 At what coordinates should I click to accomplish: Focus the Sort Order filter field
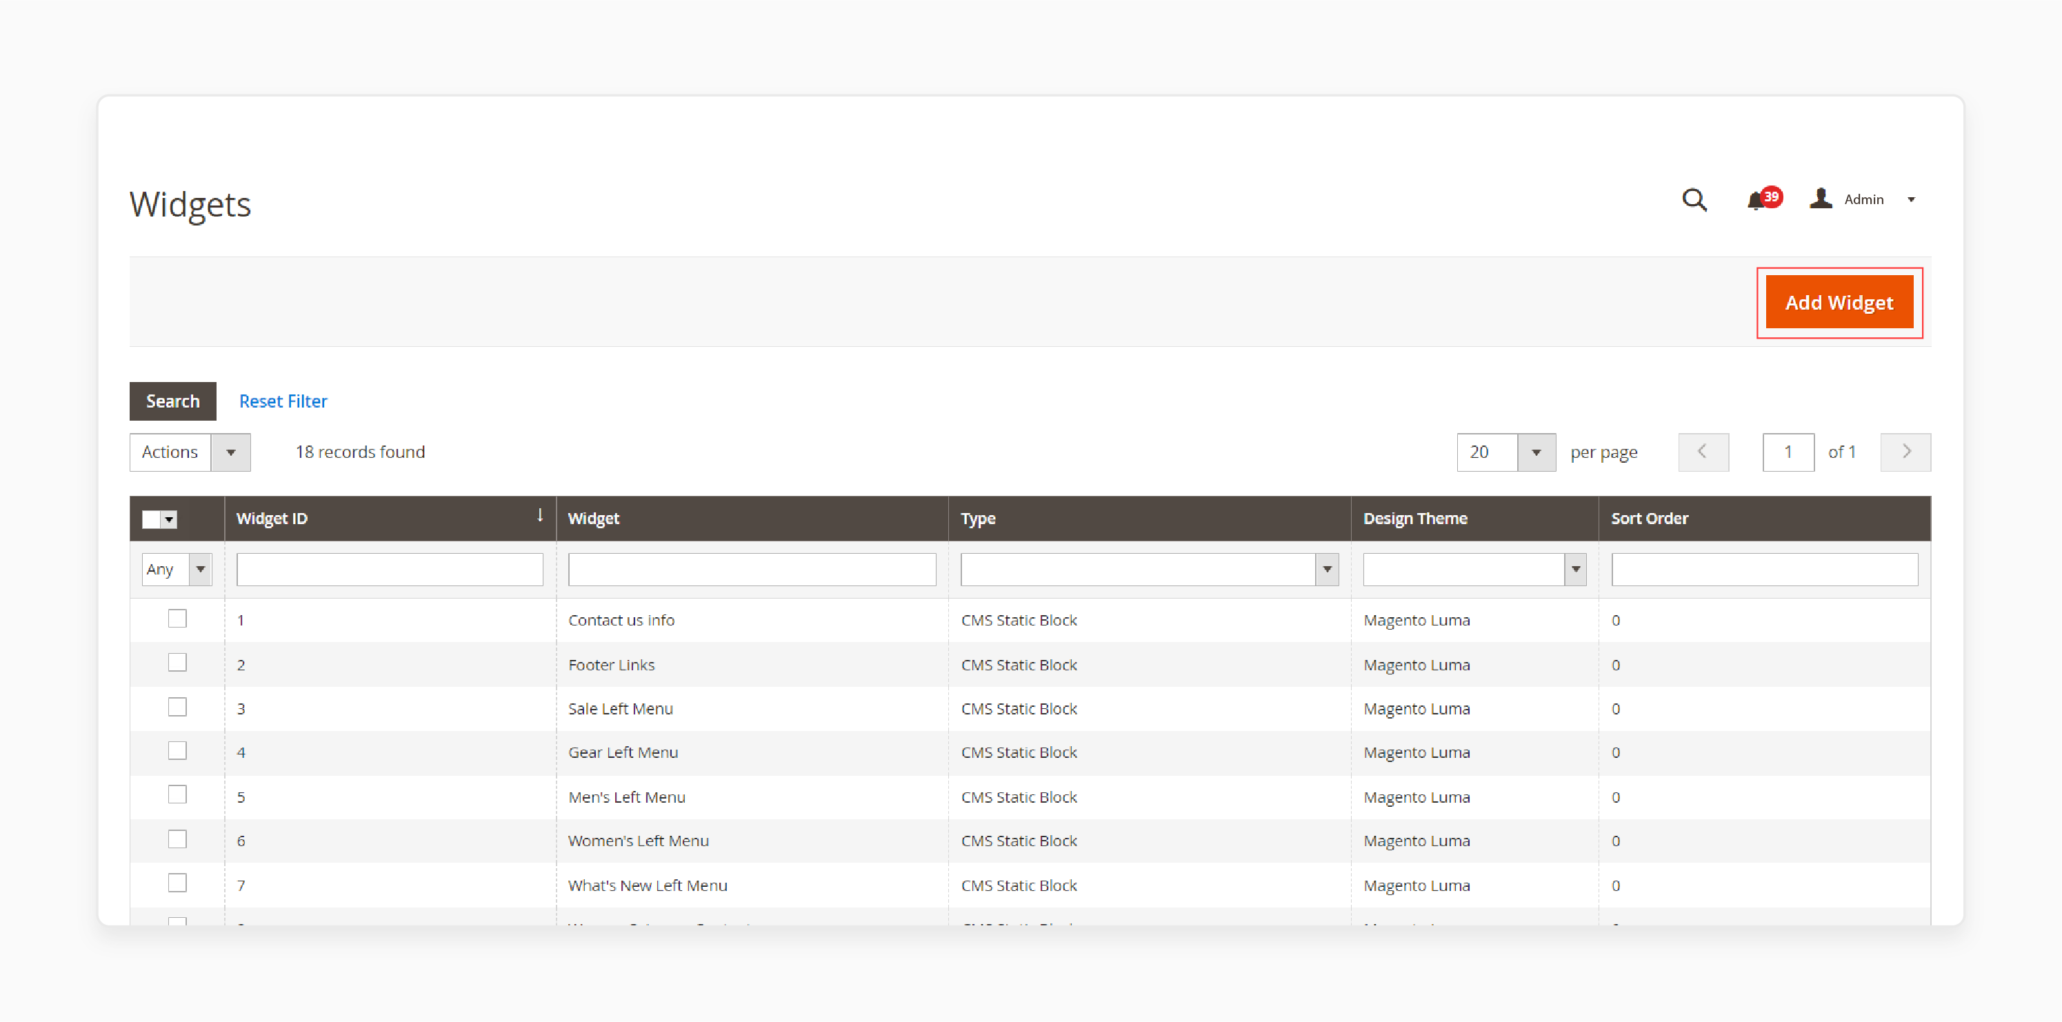[1764, 569]
